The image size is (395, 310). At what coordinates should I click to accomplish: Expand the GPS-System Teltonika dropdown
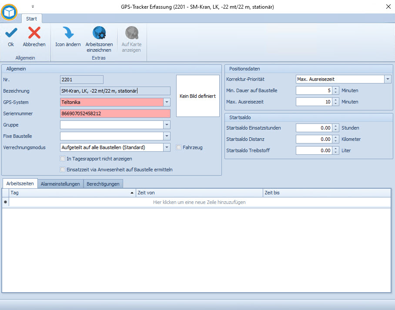point(167,102)
